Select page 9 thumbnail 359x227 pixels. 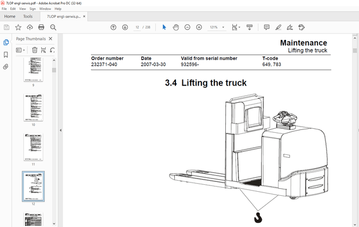(x=33, y=69)
